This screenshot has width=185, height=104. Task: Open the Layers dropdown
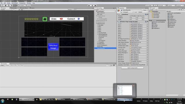pyautogui.click(x=171, y=5)
